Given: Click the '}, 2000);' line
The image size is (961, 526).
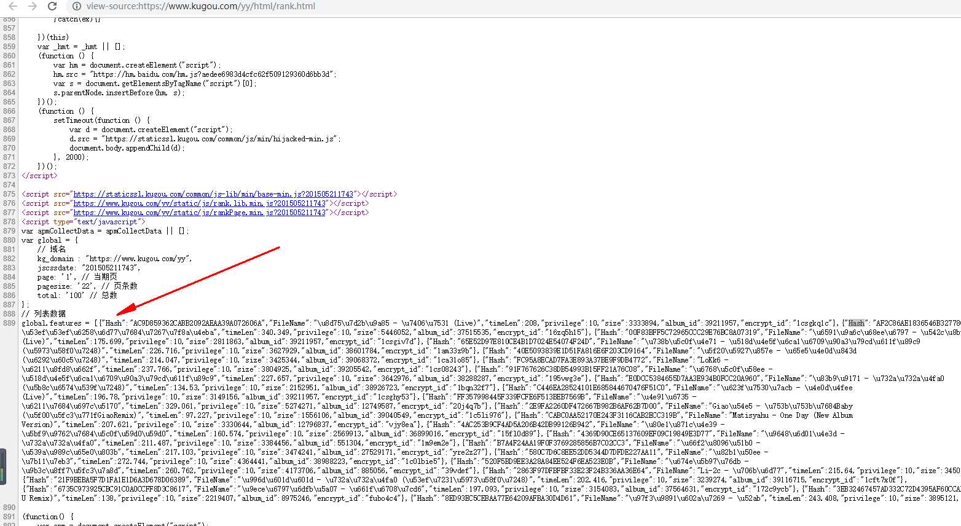Looking at the screenshot, I should pyautogui.click(x=71, y=157).
